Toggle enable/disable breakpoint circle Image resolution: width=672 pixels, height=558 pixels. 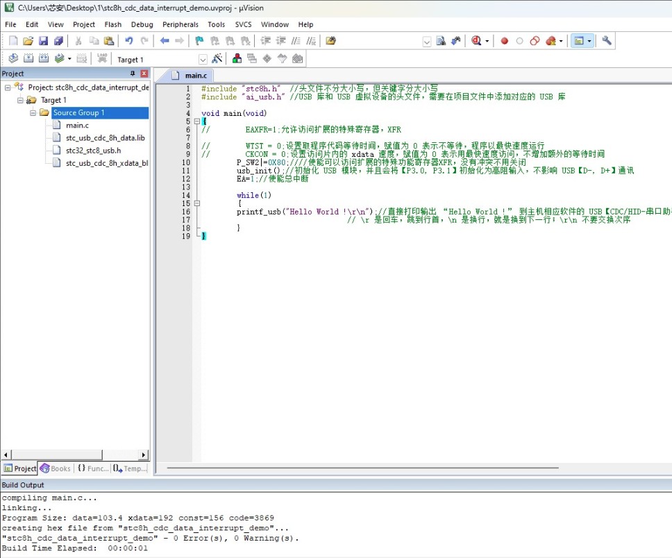(x=519, y=41)
